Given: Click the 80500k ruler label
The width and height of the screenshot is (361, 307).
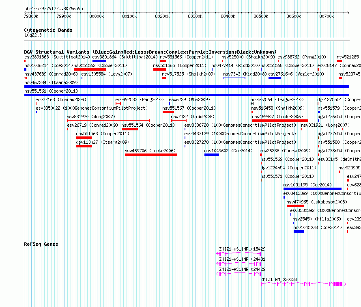Looking at the screenshot, I should 261,16.
